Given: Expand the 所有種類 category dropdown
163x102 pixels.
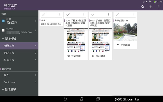Looking at the screenshot, I should (9, 9).
